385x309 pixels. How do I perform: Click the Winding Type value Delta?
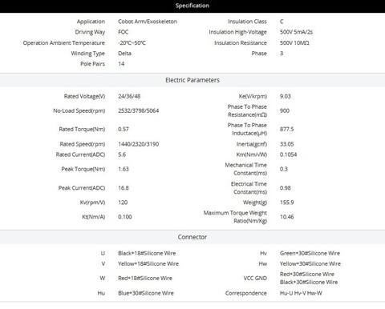point(124,54)
